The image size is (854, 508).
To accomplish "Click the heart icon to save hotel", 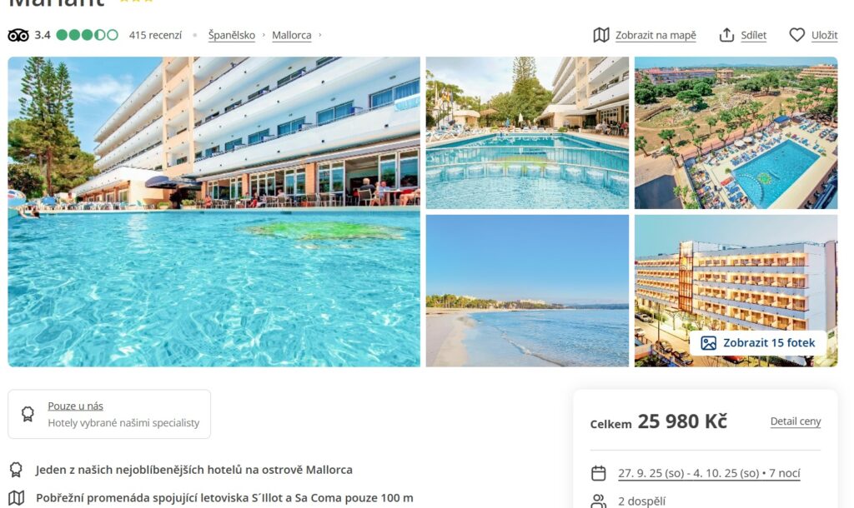I will [796, 35].
